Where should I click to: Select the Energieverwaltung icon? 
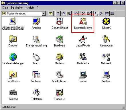36,39
